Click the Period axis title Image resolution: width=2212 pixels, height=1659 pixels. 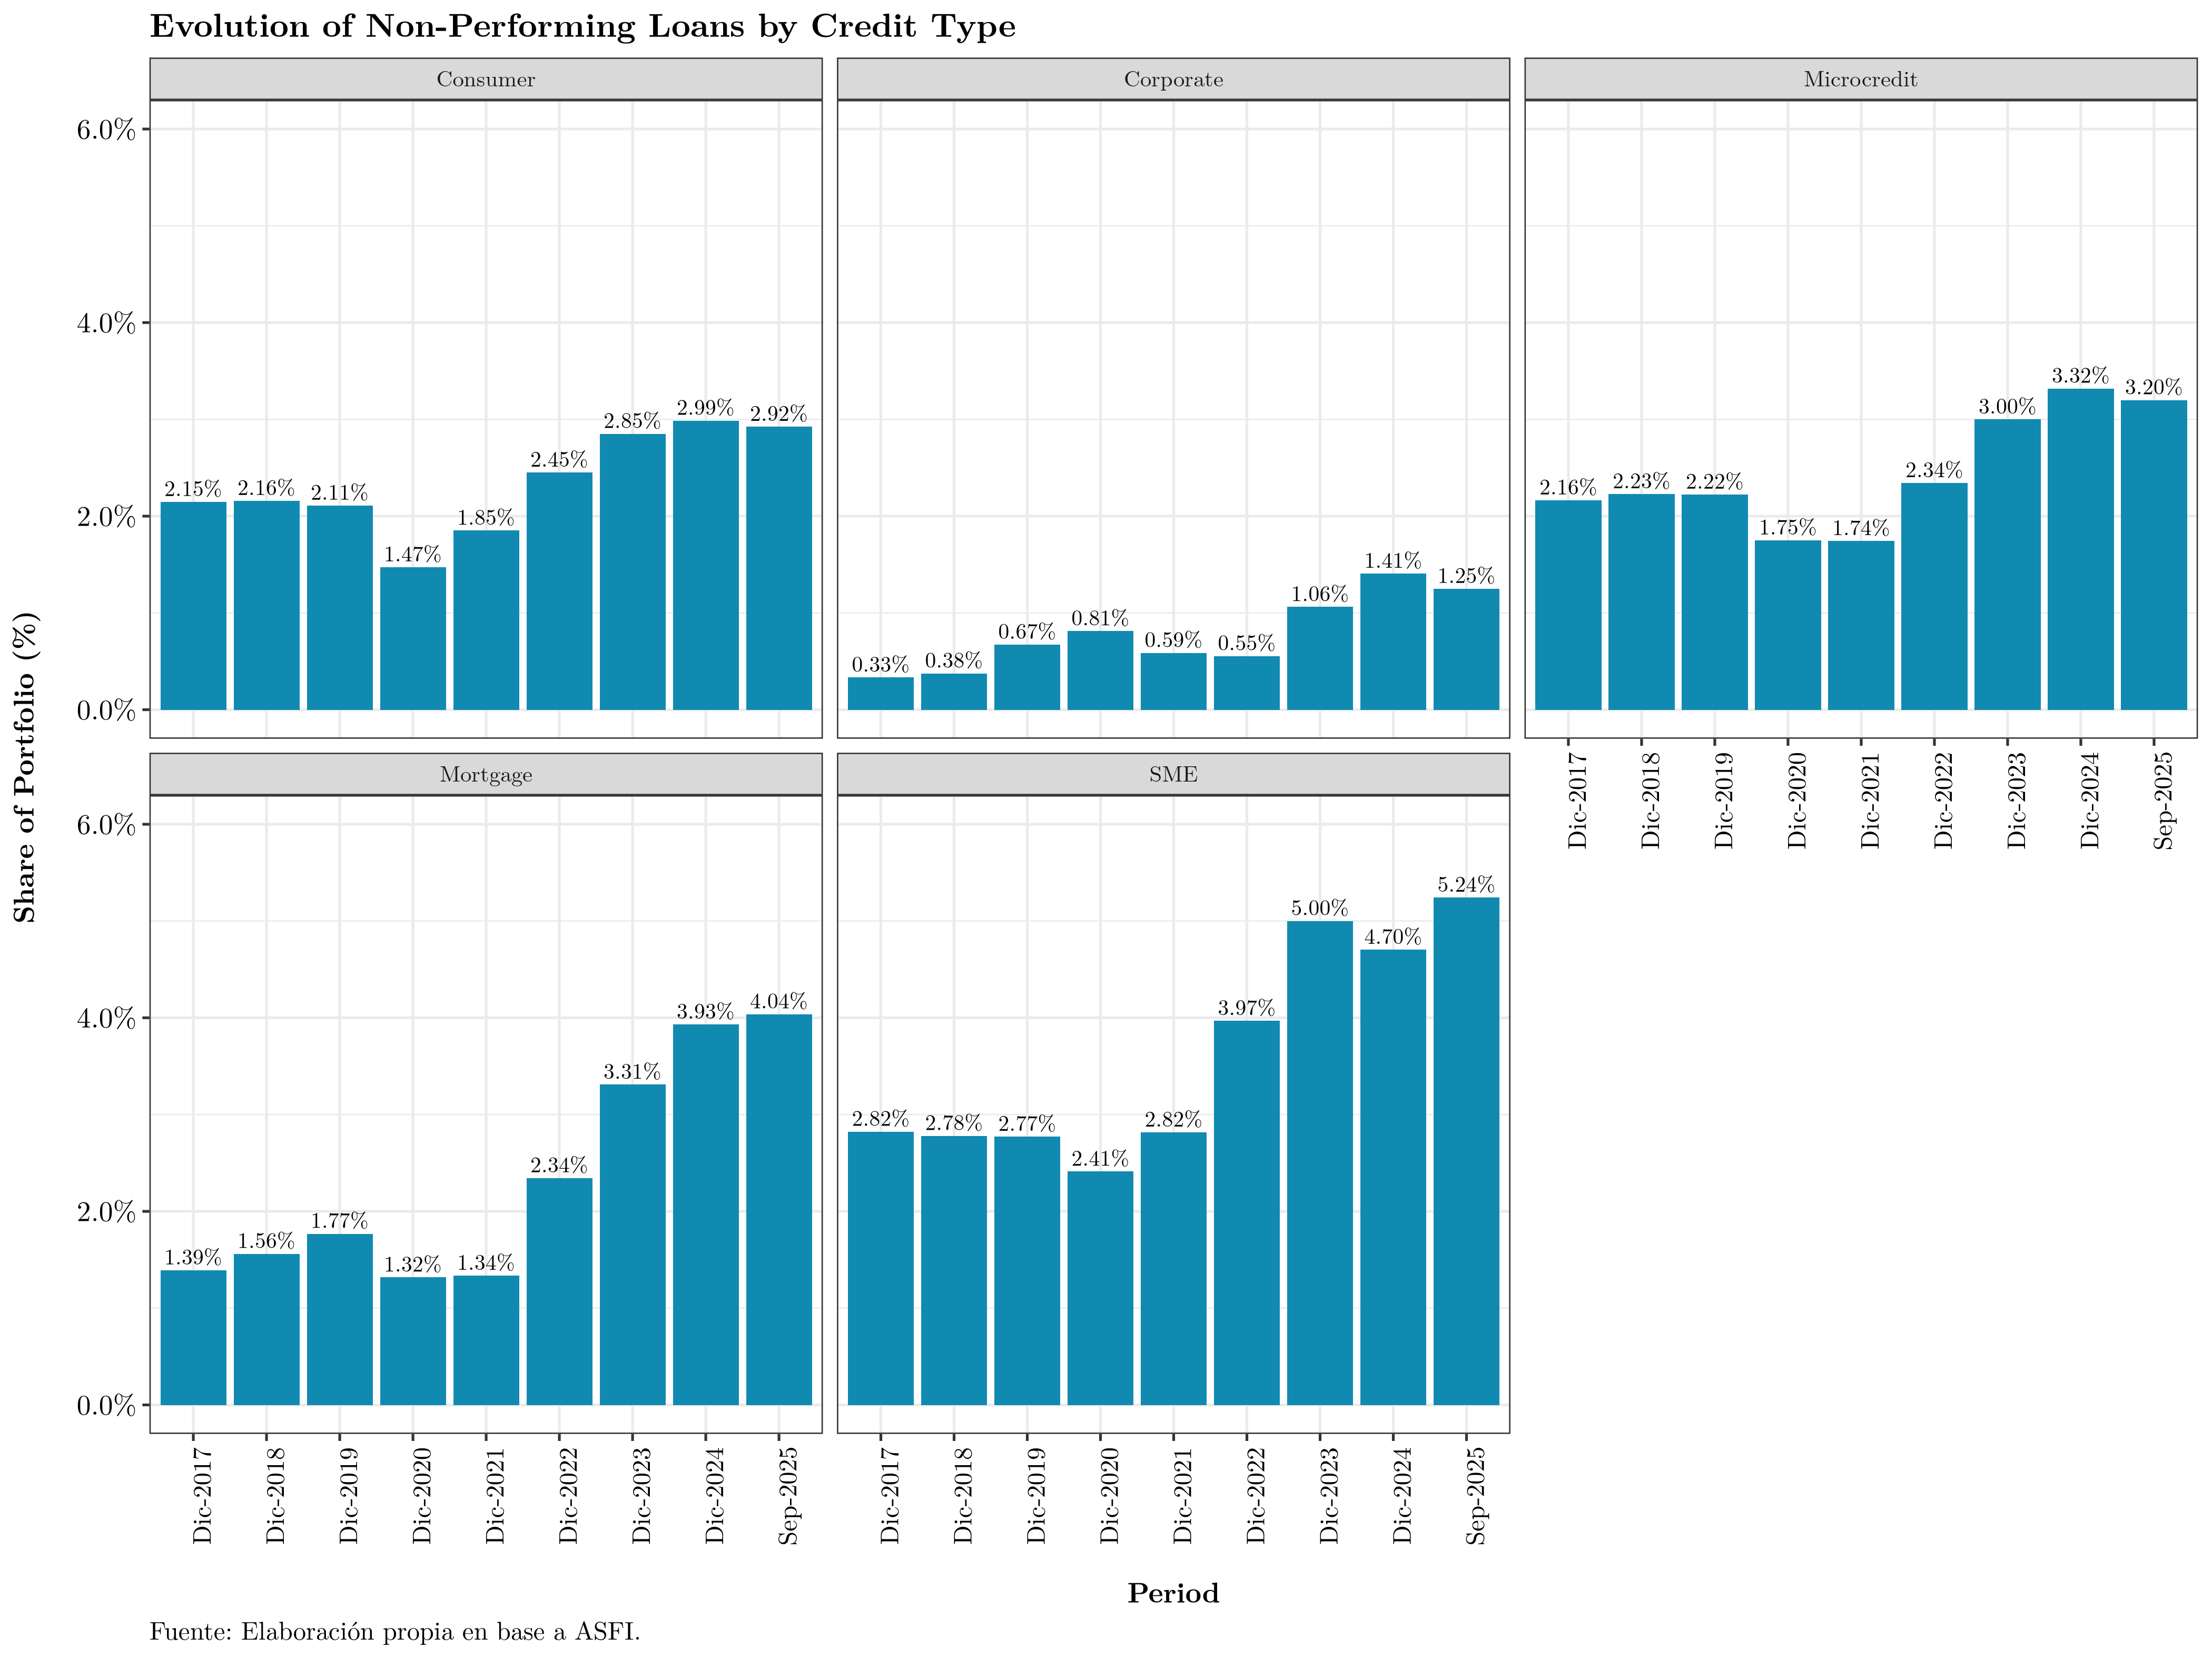pos(1172,1593)
